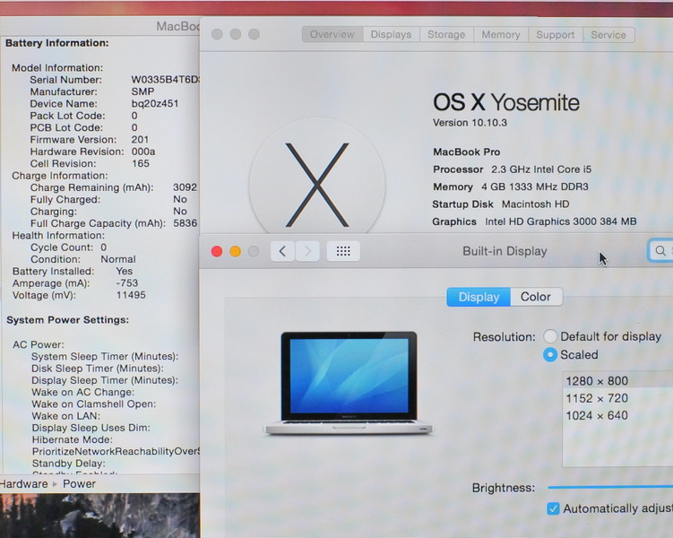This screenshot has height=538, width=673.
Task: Adjust the Brightness slider
Action: (x=610, y=487)
